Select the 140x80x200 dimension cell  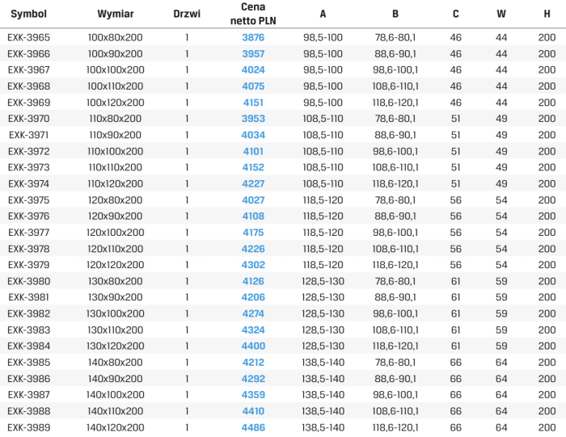tap(116, 363)
